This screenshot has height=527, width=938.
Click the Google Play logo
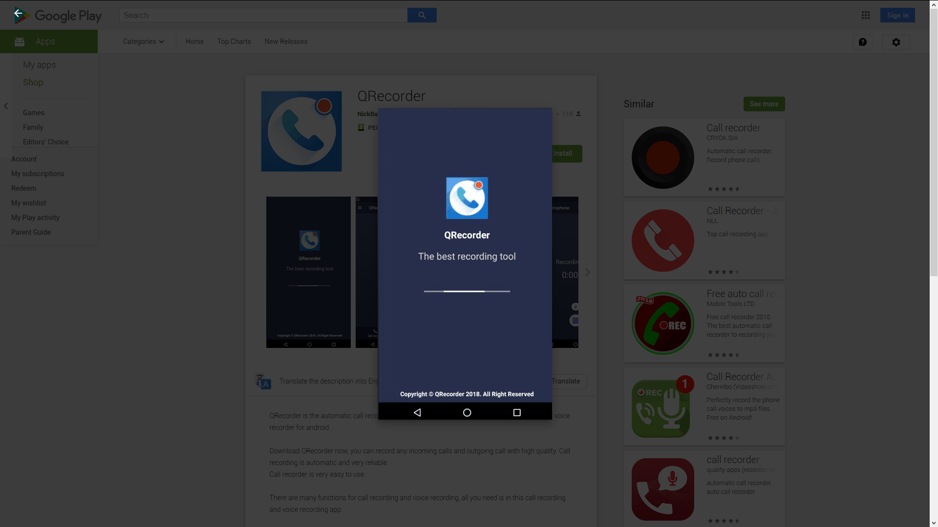click(x=59, y=16)
